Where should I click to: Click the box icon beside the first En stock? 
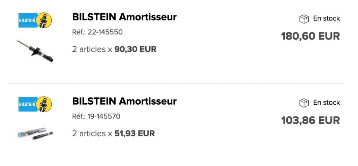[304, 19]
